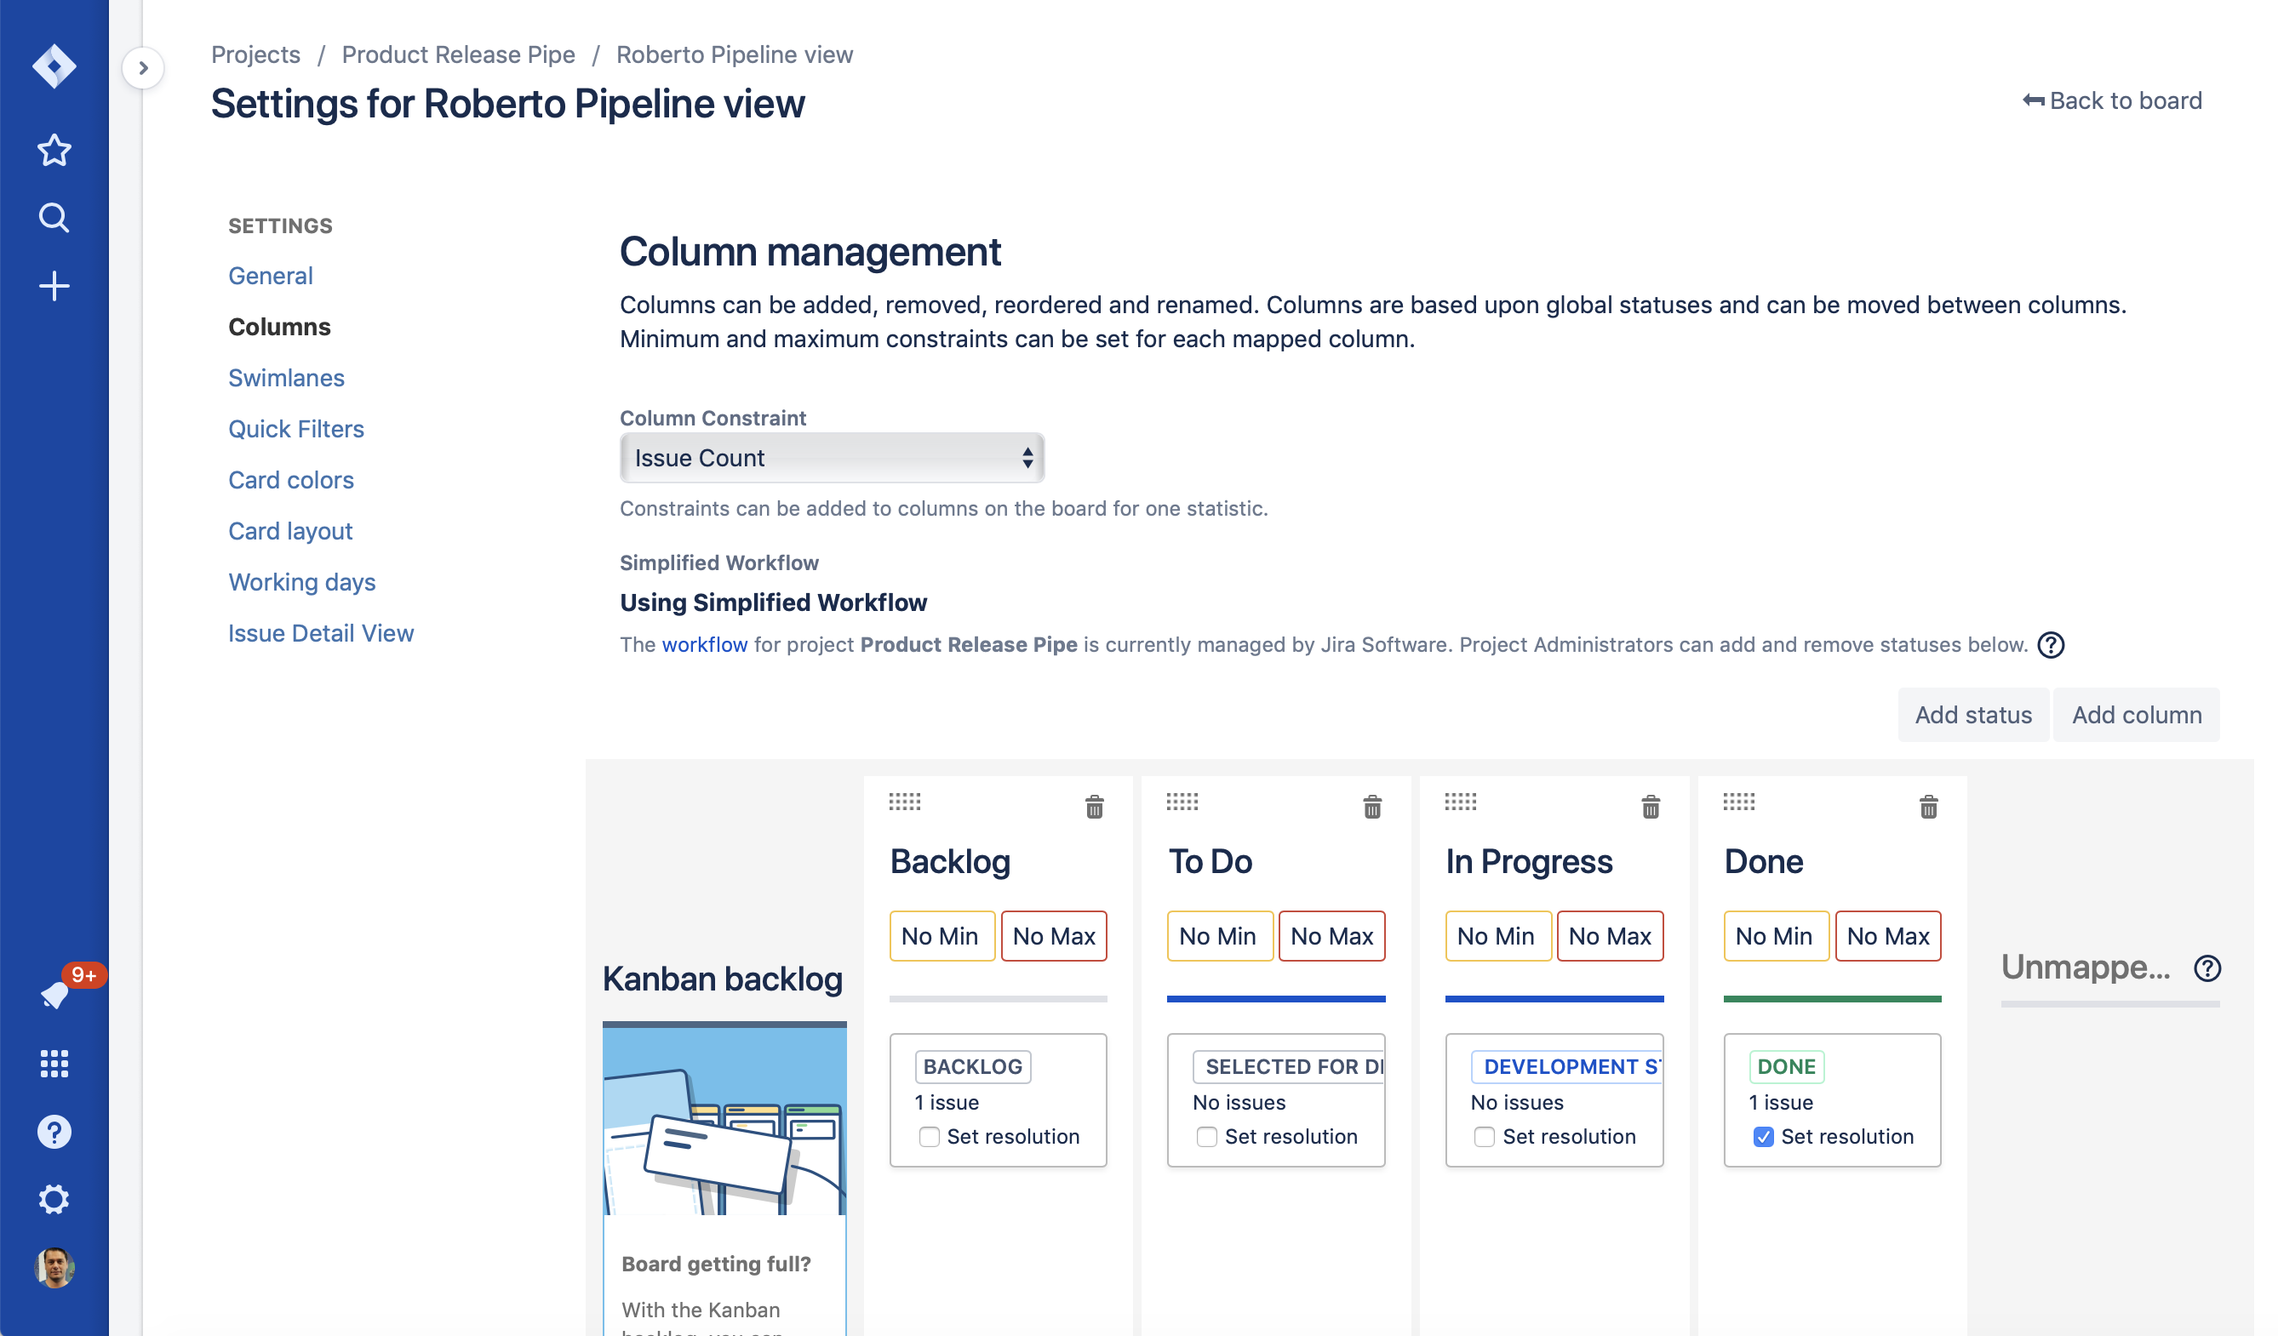Click the Add column button

pyautogui.click(x=2136, y=715)
